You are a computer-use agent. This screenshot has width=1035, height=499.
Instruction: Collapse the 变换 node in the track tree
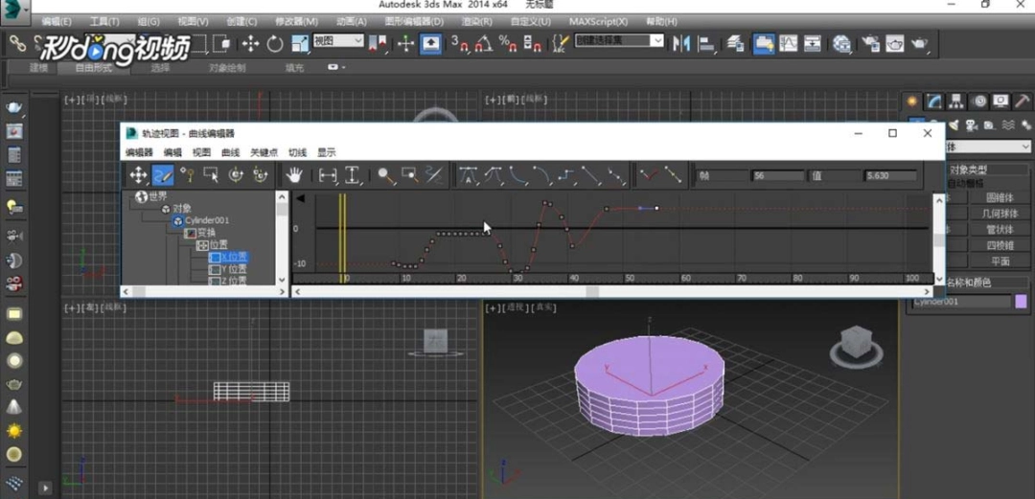point(190,233)
